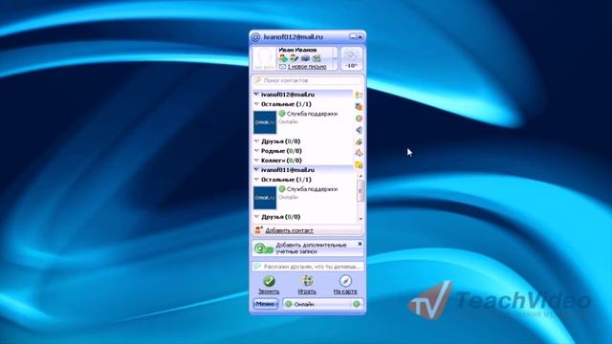Collapse the ivanof011@mail.ru account group

[x=256, y=170]
